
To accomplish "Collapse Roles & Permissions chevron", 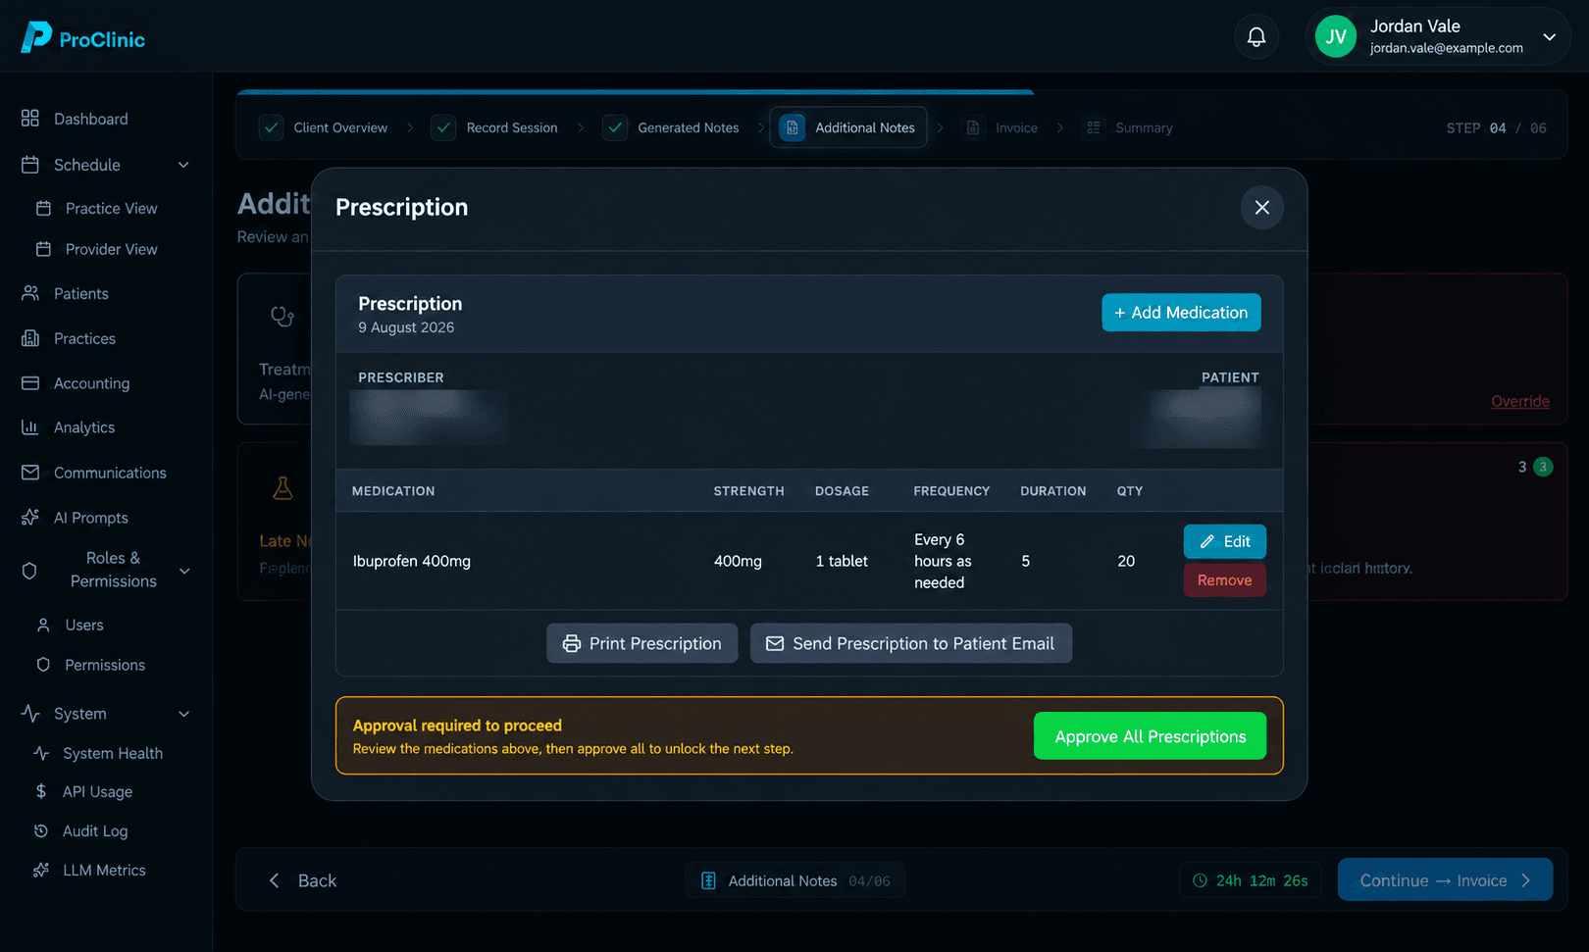I will [x=183, y=571].
